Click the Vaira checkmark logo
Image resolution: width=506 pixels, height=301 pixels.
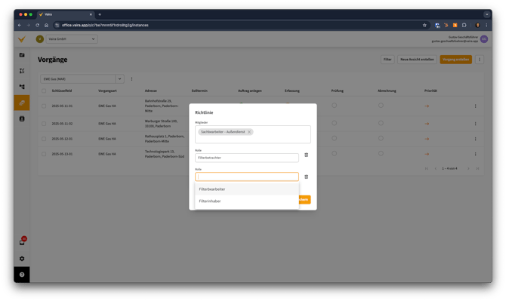click(22, 39)
